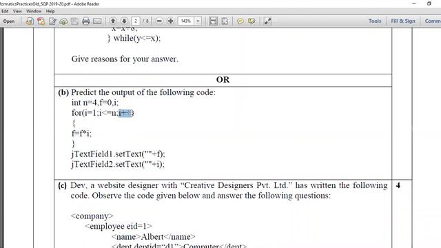Click the '<employee eid=1>' tag line
Image resolution: width=441 pixels, height=248 pixels.
point(119,226)
